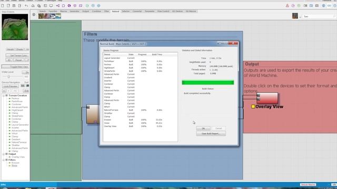
Task: Open the Flow Control device tab
Action: 163,11
